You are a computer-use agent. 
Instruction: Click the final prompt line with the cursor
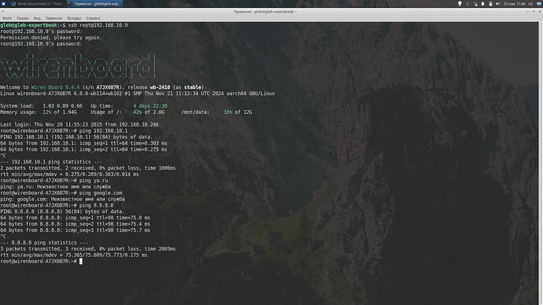pos(42,262)
